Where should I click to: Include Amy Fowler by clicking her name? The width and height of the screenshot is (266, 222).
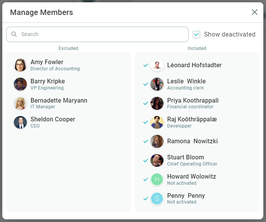point(47,62)
